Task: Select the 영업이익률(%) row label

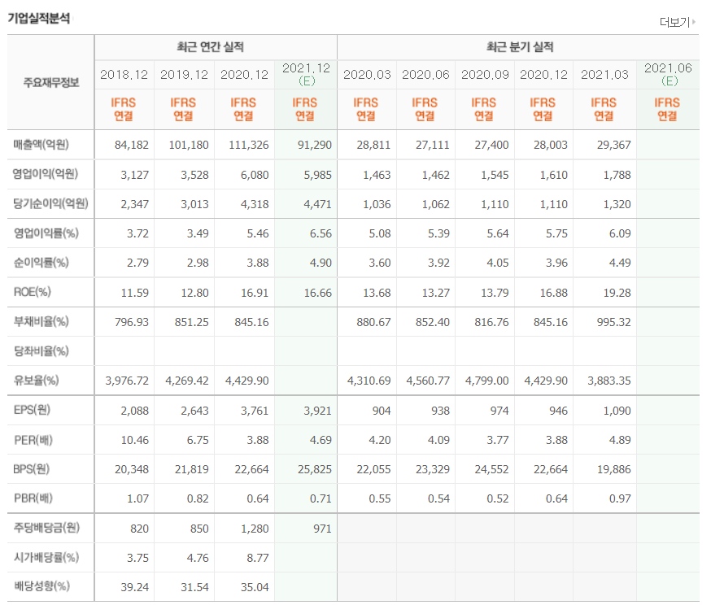Action: coord(46,233)
